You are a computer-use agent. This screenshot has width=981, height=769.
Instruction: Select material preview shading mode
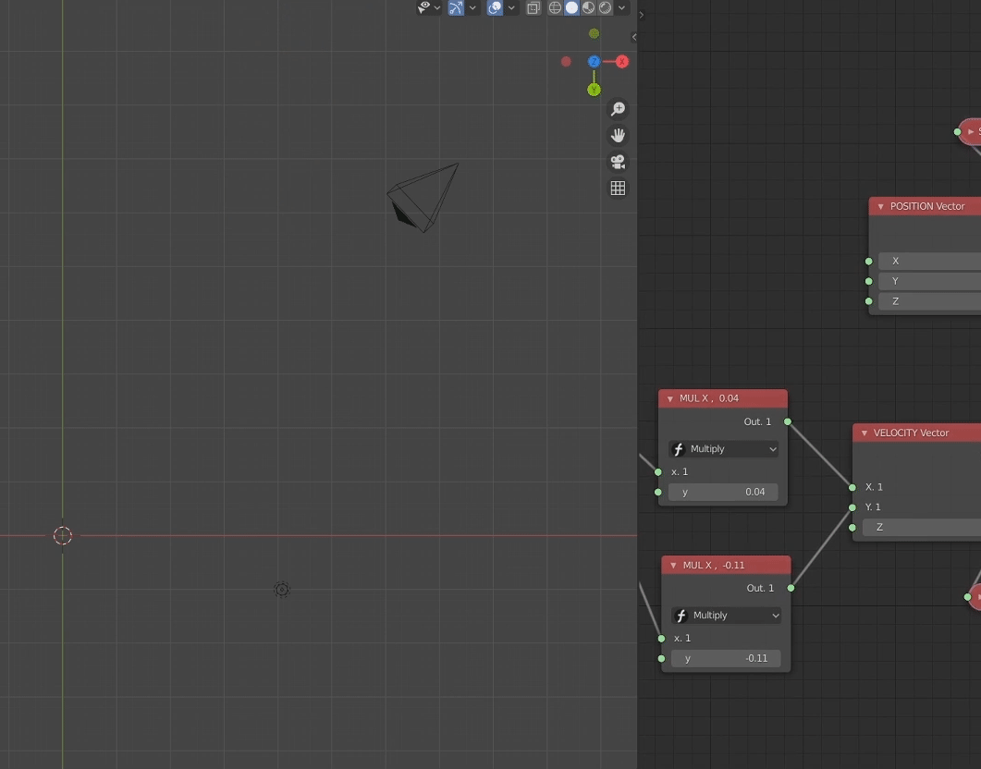pyautogui.click(x=588, y=7)
